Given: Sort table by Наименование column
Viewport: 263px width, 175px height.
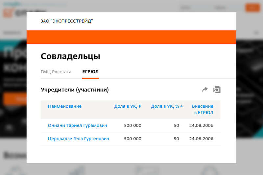Looking at the screenshot, I should click(x=64, y=106).
